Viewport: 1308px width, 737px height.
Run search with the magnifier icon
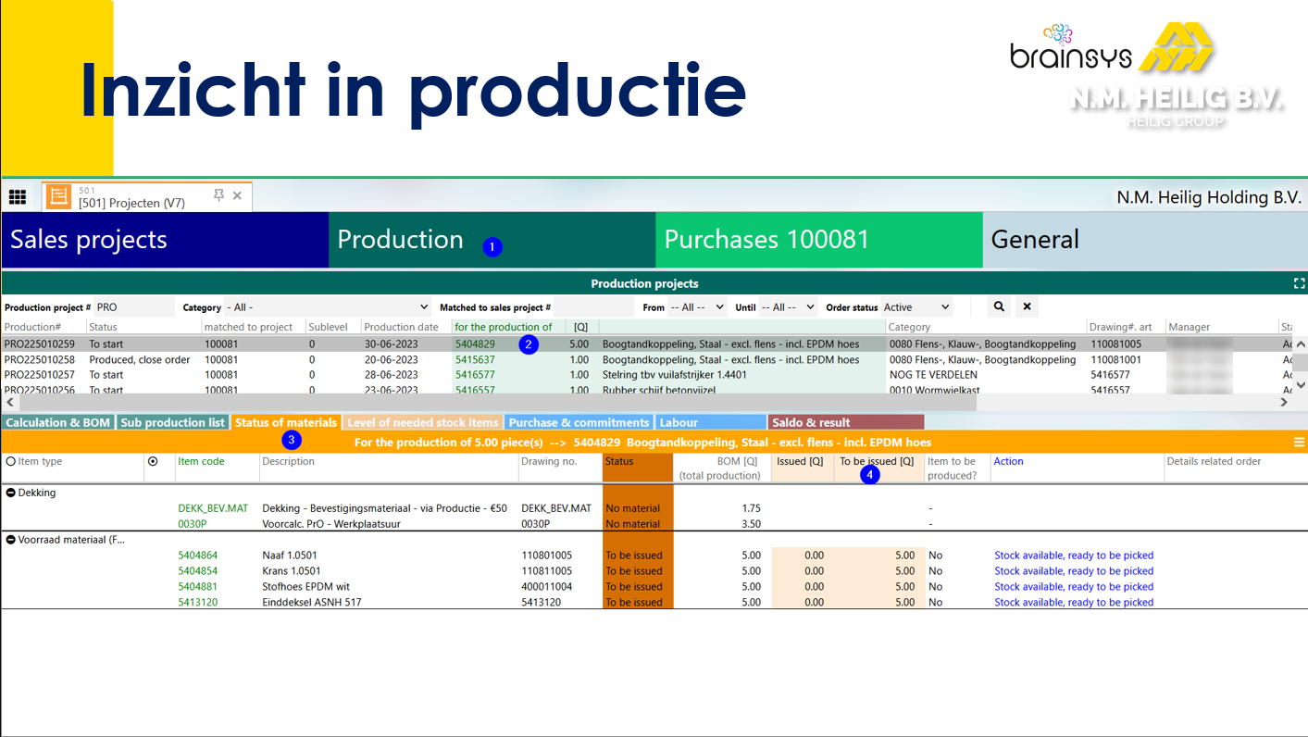click(x=999, y=306)
